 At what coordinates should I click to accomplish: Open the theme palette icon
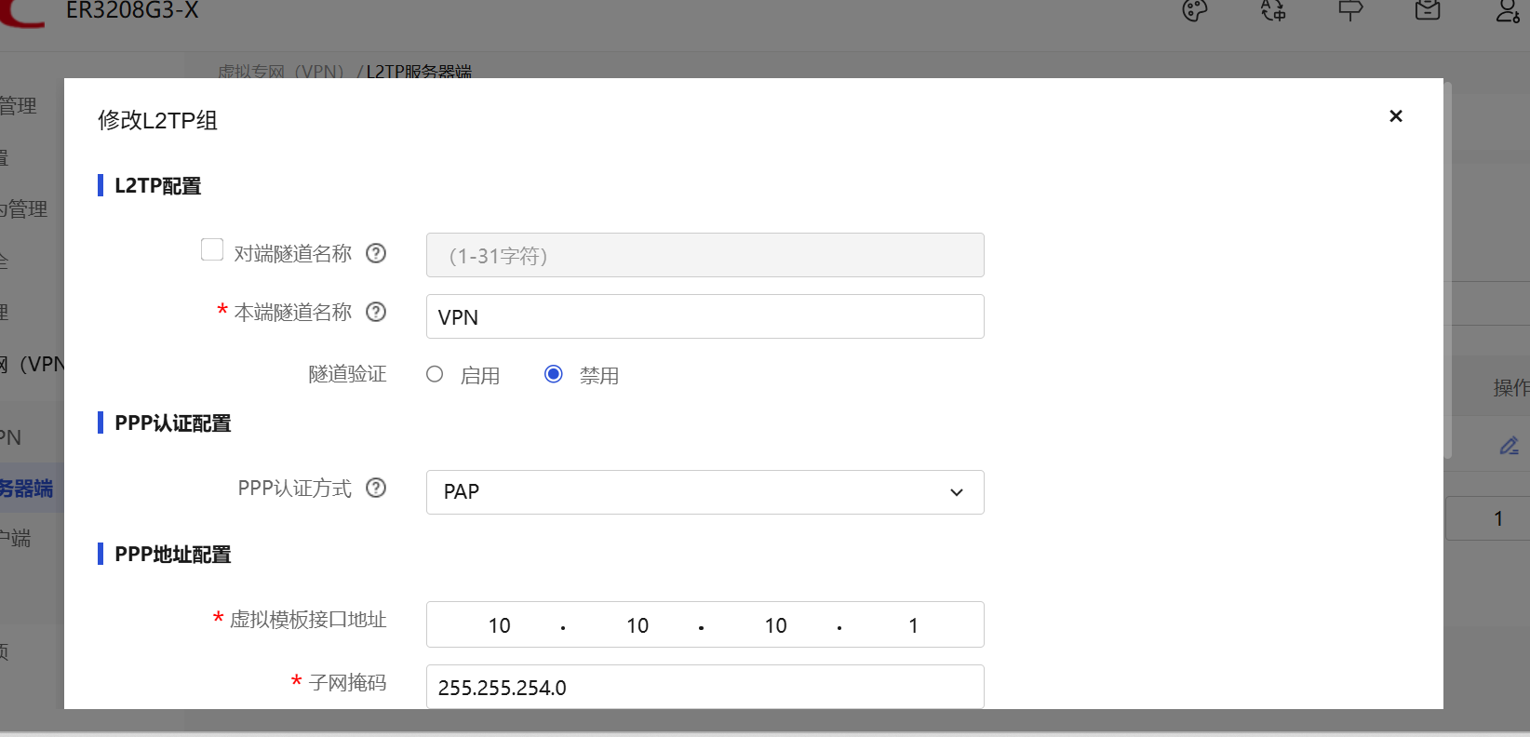point(1195,11)
